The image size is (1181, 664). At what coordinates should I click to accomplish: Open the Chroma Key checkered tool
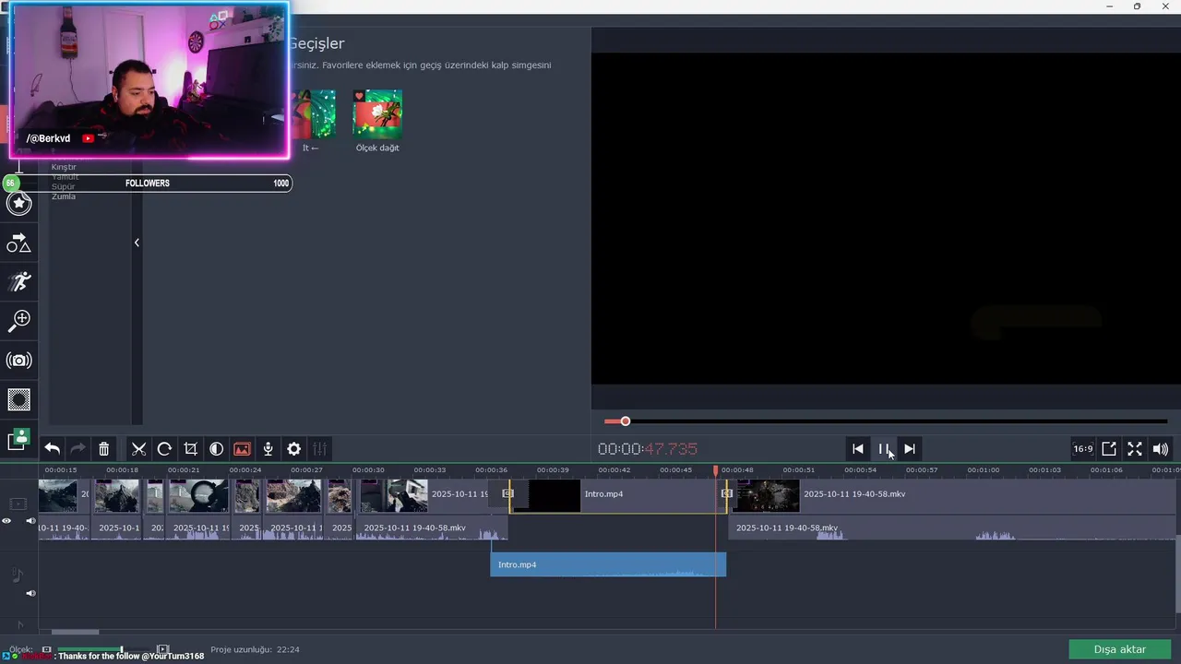18,399
